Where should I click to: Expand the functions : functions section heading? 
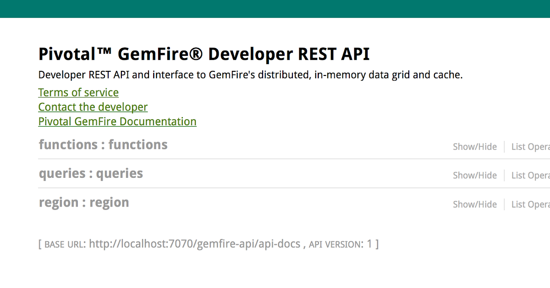pyautogui.click(x=103, y=145)
